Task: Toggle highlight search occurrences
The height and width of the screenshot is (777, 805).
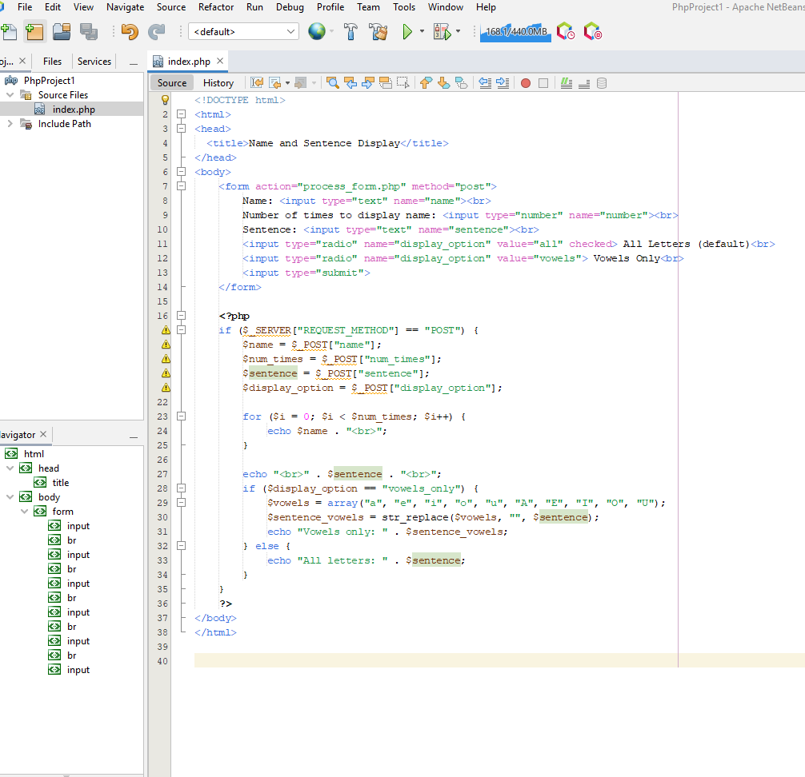Action: pos(385,82)
